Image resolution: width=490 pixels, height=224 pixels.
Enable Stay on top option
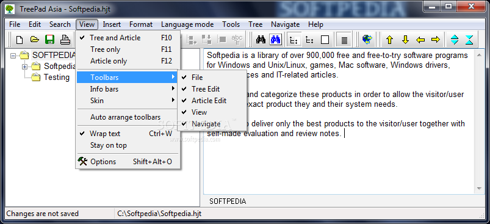(128, 145)
